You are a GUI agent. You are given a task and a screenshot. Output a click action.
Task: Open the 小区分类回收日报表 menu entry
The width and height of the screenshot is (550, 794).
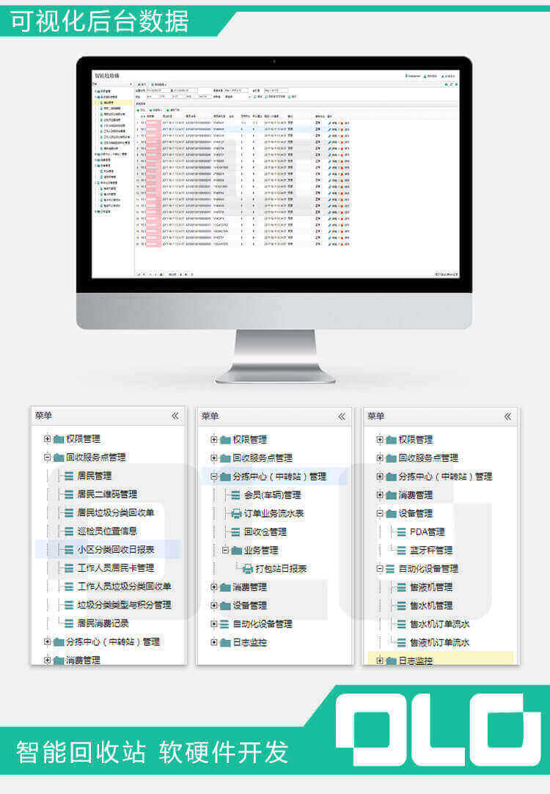[115, 549]
